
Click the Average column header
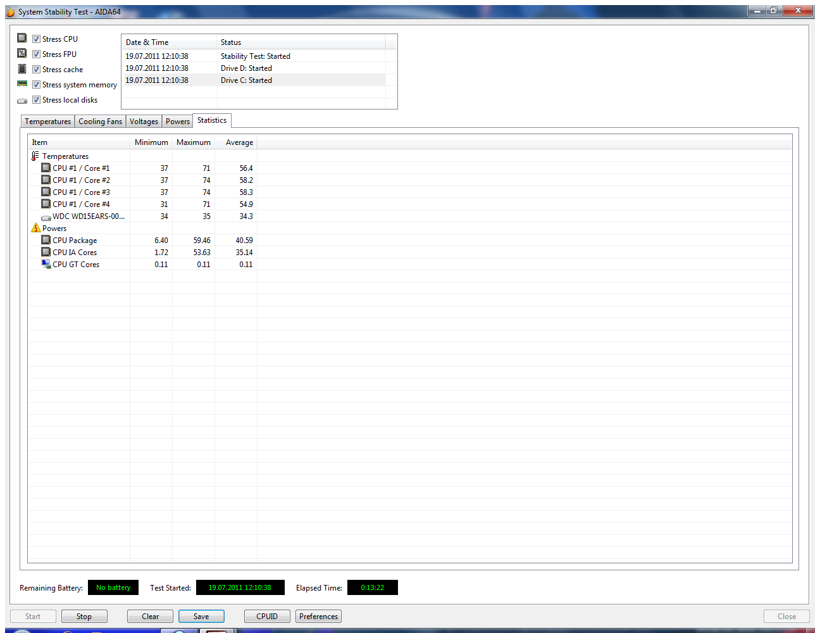pos(236,142)
